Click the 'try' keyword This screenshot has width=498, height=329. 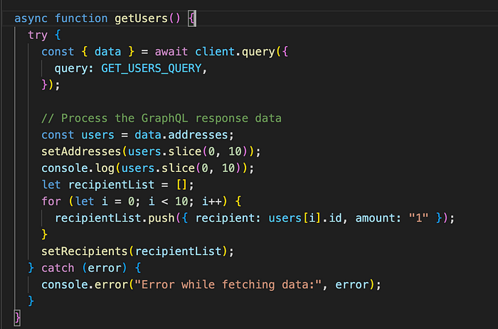tap(38, 35)
